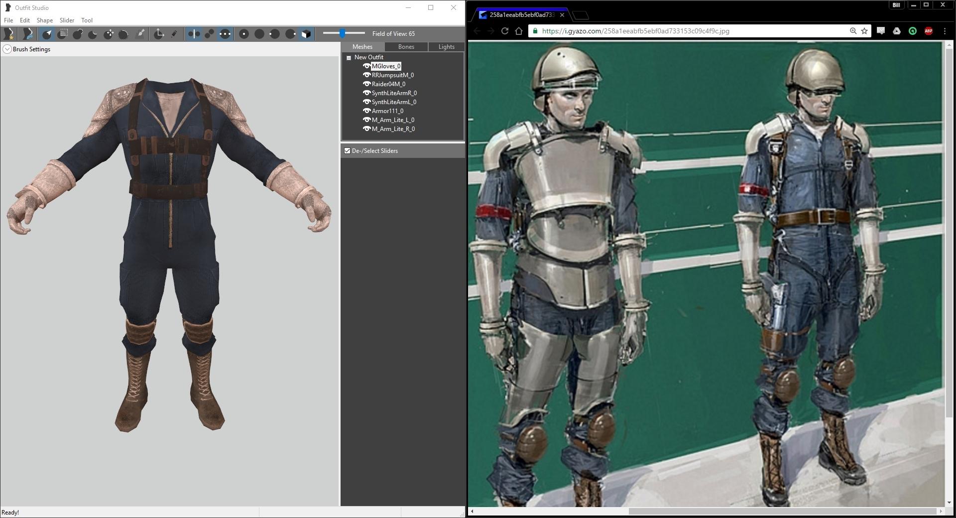This screenshot has width=956, height=518.
Task: Switch to the Lights tab
Action: point(447,47)
